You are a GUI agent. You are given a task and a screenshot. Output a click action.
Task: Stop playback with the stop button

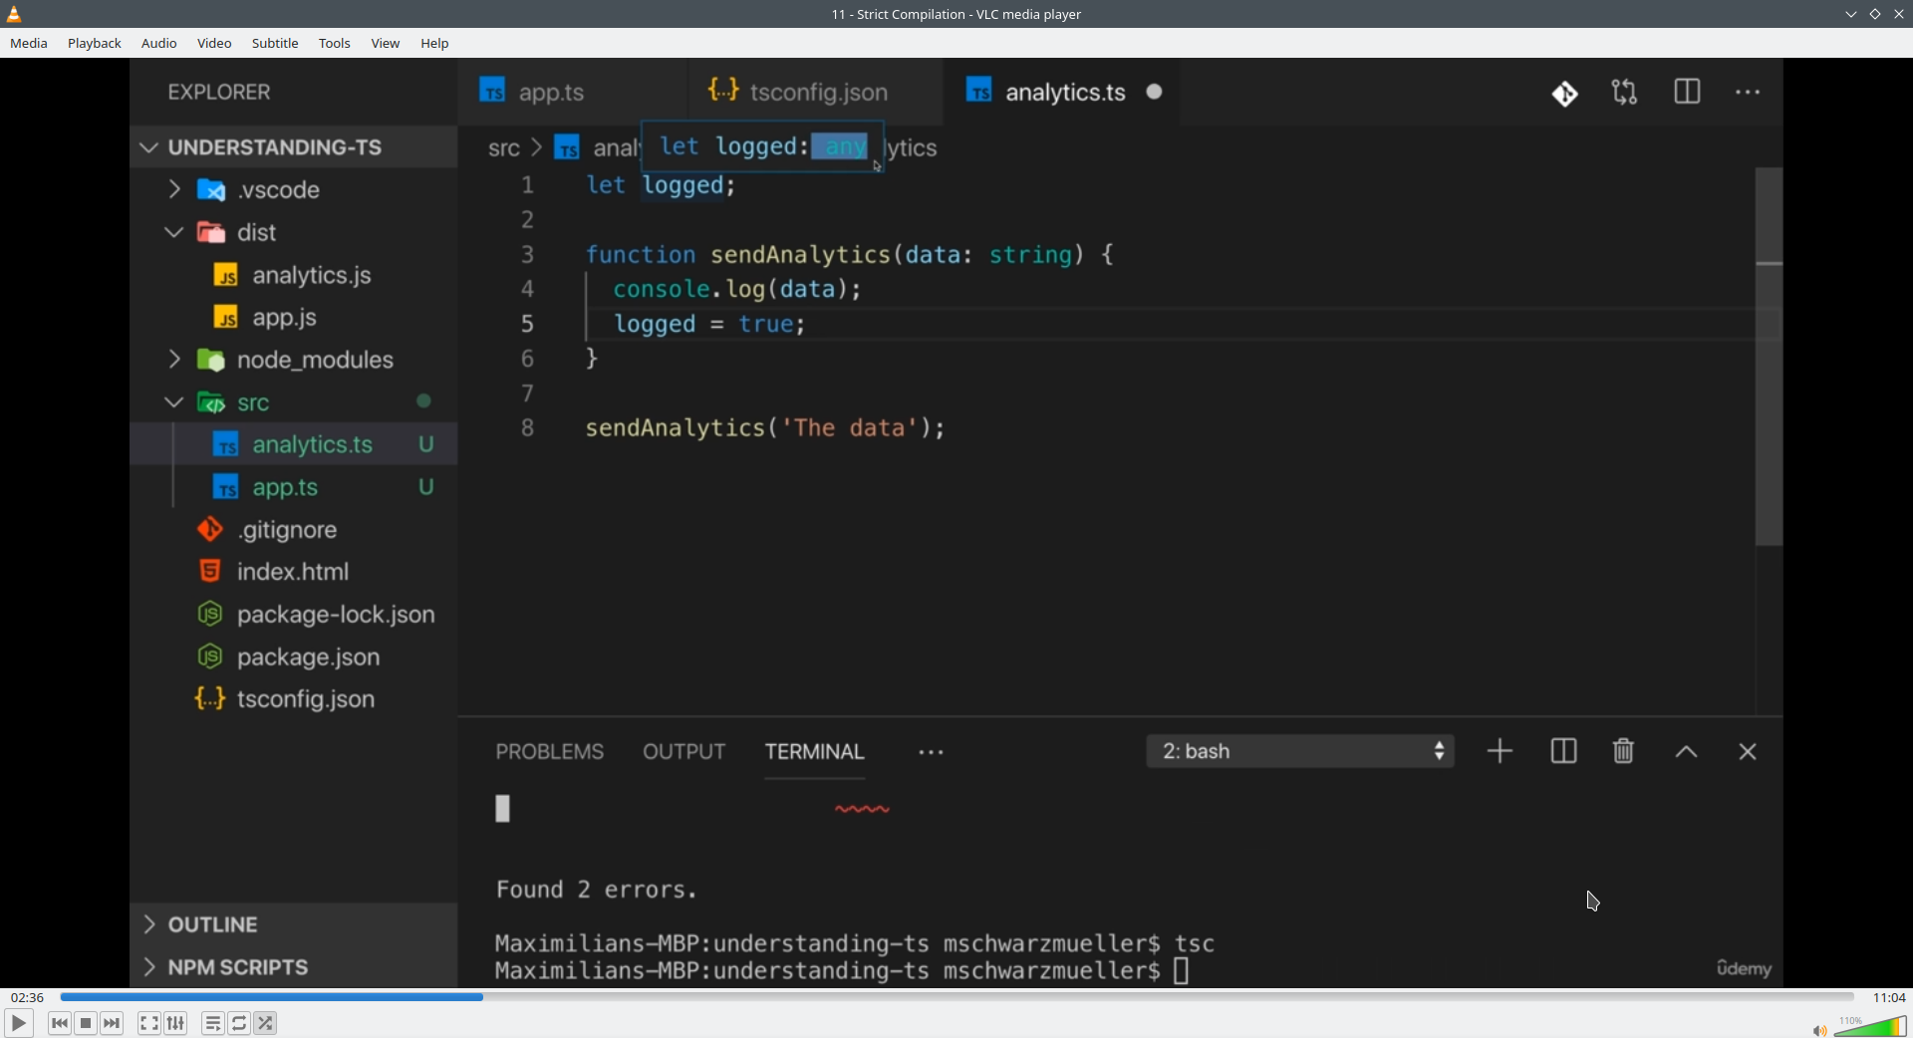tap(86, 1023)
